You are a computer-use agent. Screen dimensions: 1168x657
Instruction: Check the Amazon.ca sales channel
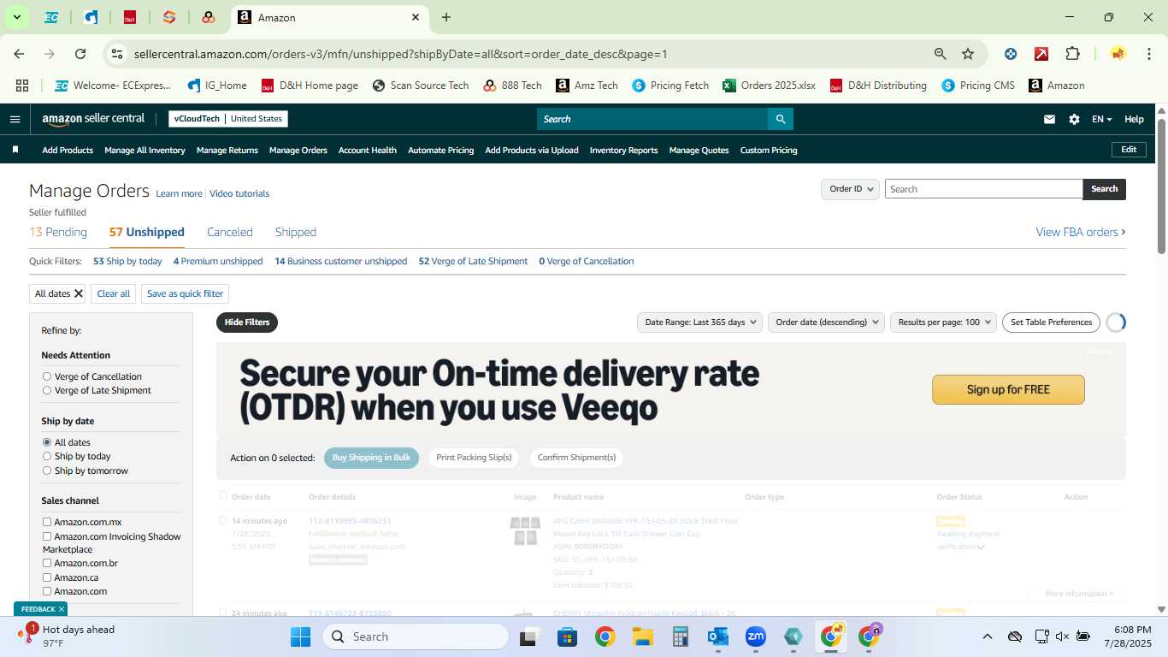[x=47, y=577]
